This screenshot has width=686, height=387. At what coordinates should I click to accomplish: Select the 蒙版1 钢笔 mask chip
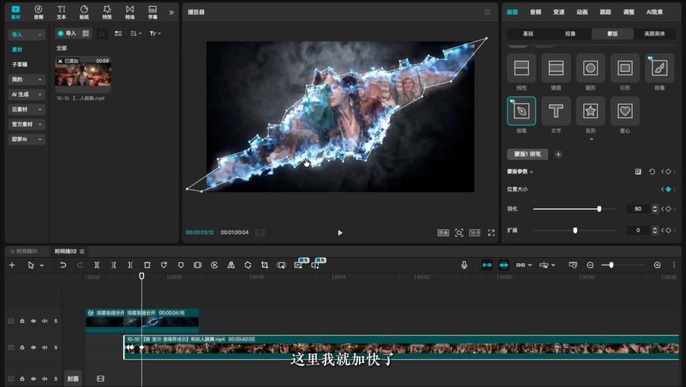[x=527, y=154]
